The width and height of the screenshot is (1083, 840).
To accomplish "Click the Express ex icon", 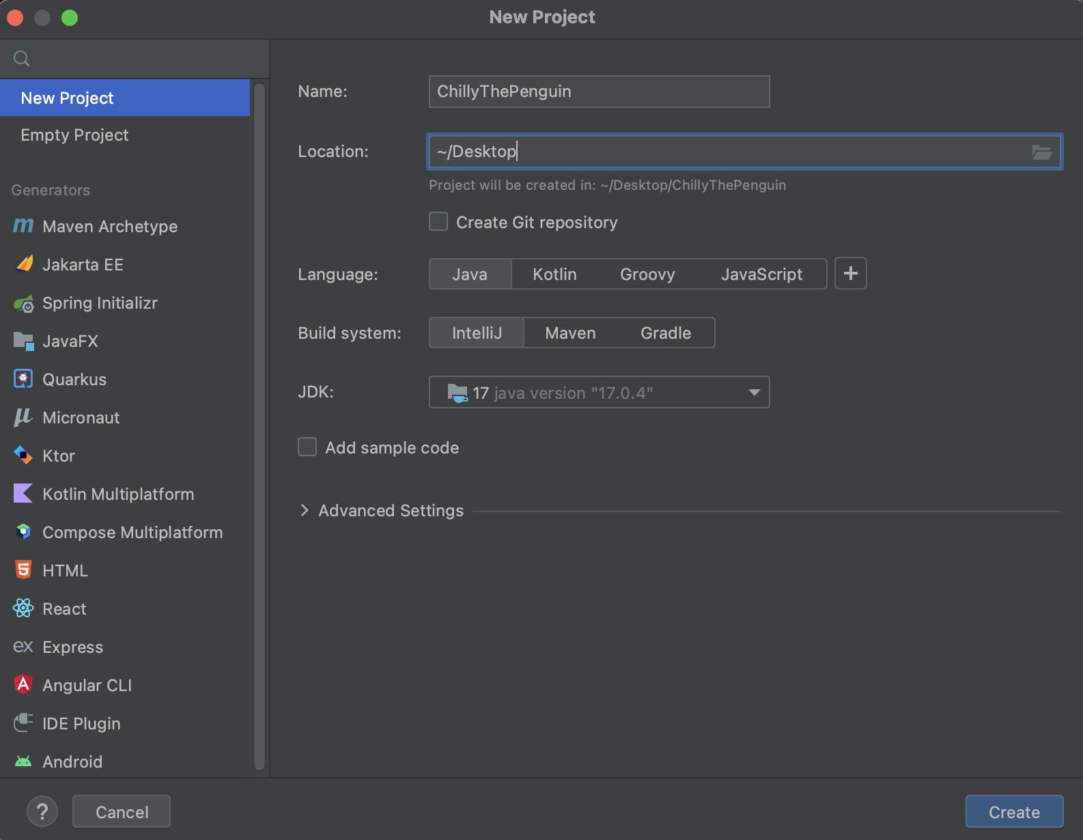I will 23,647.
